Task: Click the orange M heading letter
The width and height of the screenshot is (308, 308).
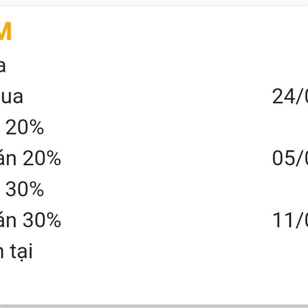Action: tap(6, 31)
